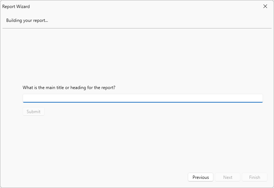Click the report title input field
Screen dimensions: 274x188
click(142, 98)
